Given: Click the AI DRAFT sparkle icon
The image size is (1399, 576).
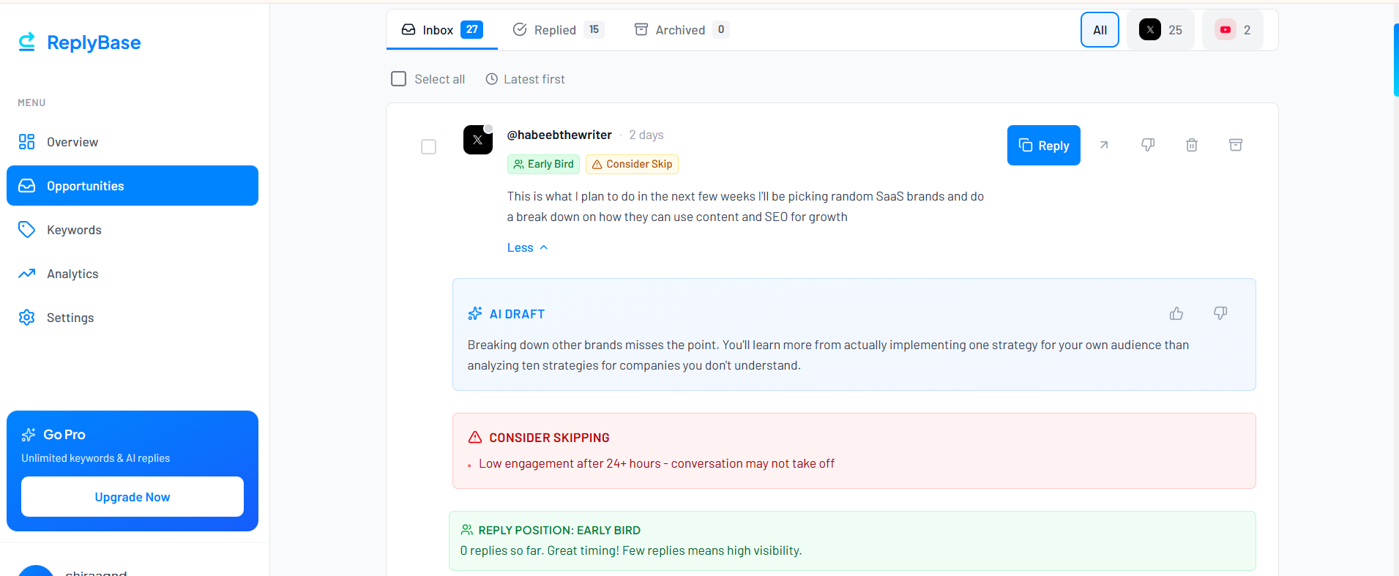Looking at the screenshot, I should pos(475,314).
